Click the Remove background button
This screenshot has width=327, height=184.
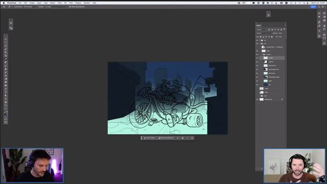[166, 138]
